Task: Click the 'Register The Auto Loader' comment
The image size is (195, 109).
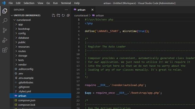Action: (107, 47)
